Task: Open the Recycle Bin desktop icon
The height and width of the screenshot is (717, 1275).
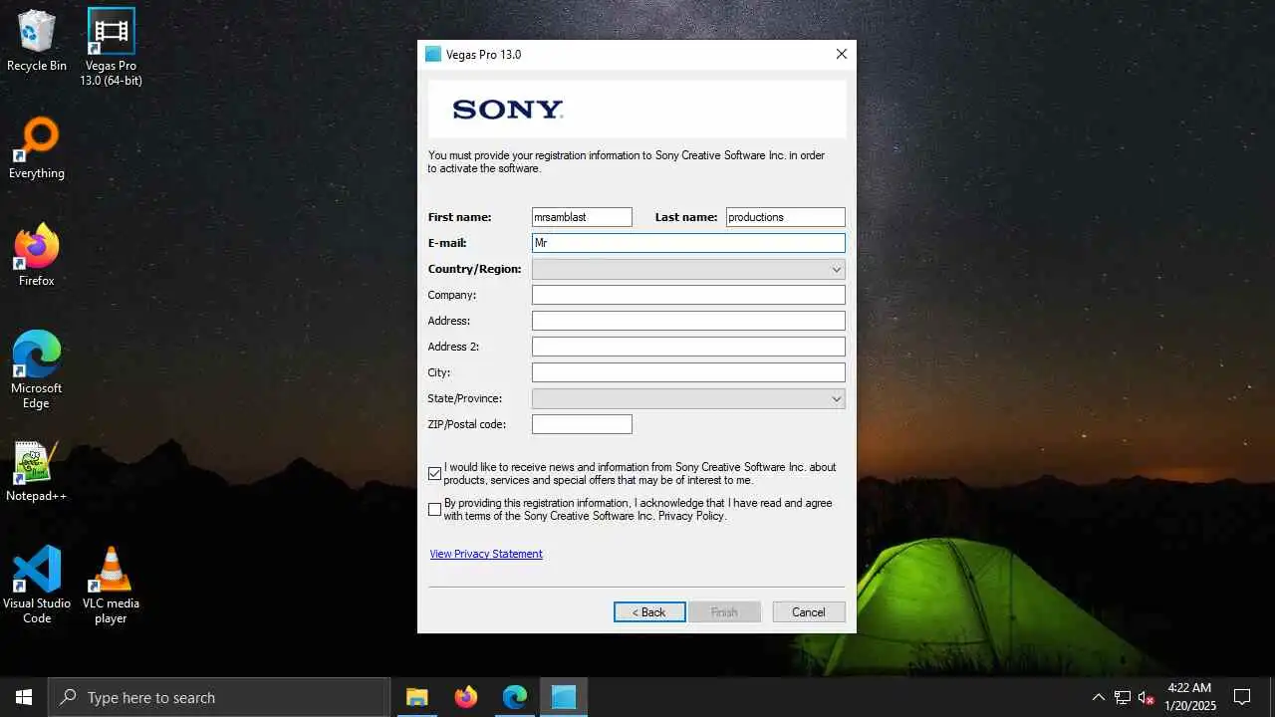Action: click(37, 42)
